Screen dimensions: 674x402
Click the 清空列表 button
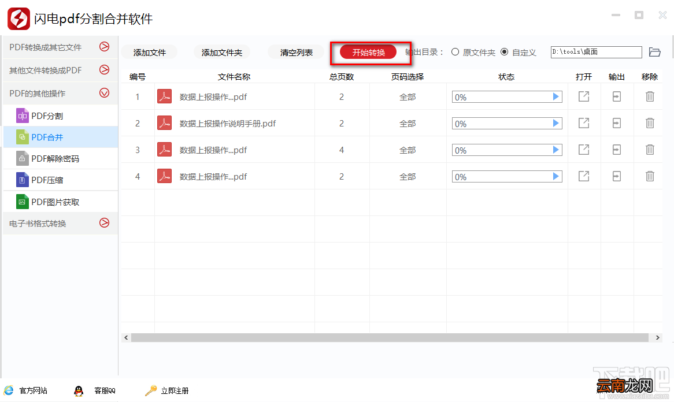tap(296, 53)
